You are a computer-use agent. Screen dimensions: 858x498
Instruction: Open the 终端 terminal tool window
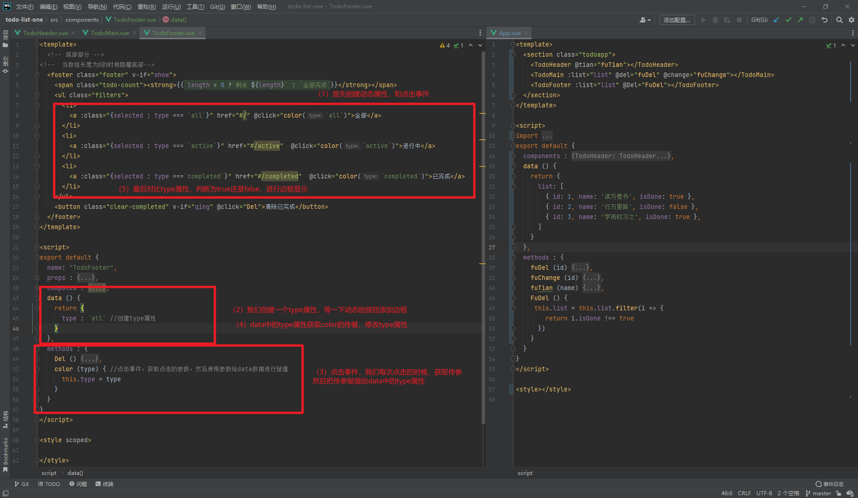[104, 484]
